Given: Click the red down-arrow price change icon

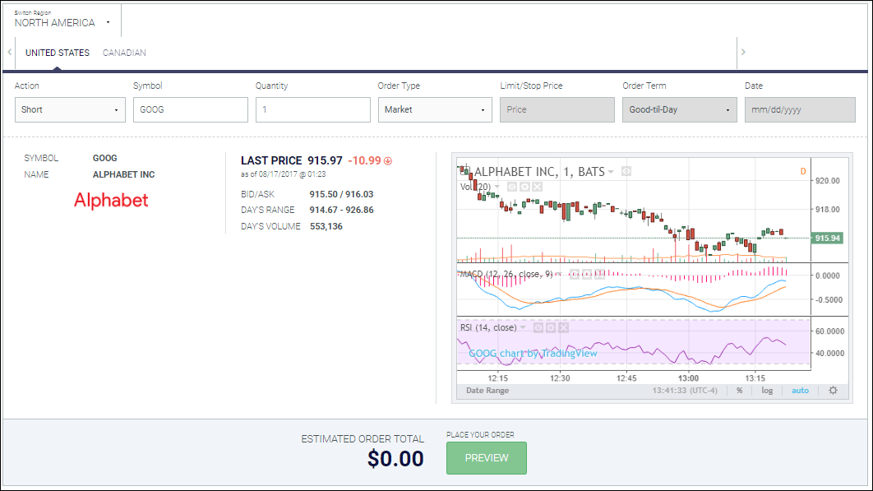Looking at the screenshot, I should tap(388, 161).
